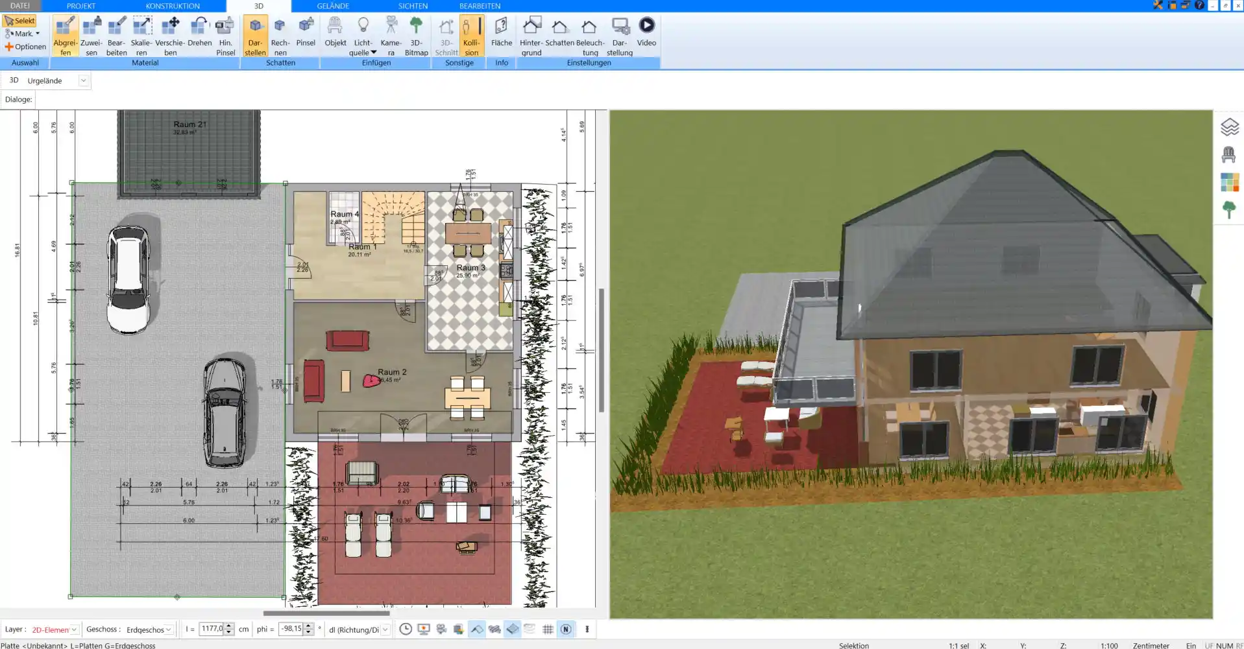The width and height of the screenshot is (1244, 649).
Task: Click the monitor icon in bottom toolbar
Action: pyautogui.click(x=424, y=629)
